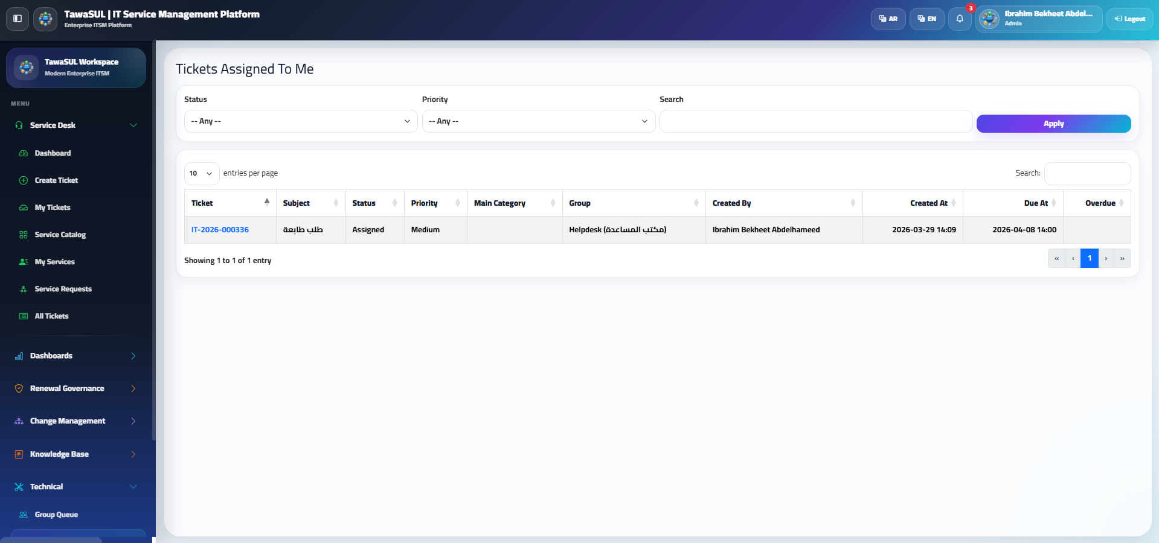Go to pagination page 1

point(1089,258)
